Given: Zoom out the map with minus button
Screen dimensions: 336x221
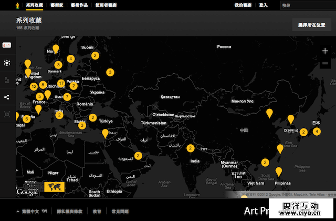Looking at the screenshot, I should click(x=325, y=64).
